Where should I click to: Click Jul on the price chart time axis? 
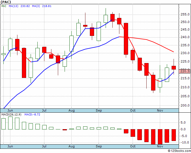44,110
